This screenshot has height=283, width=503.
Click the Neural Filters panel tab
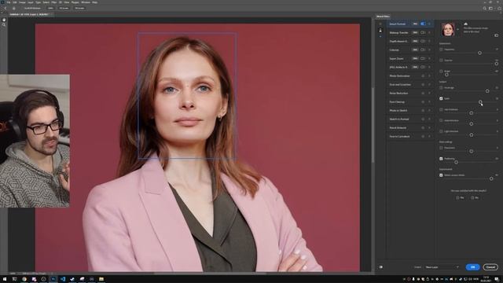(x=383, y=16)
